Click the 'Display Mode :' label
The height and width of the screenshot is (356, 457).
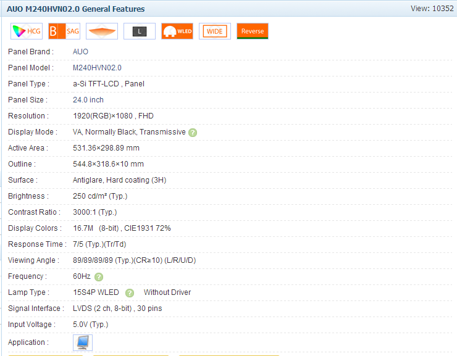point(33,132)
